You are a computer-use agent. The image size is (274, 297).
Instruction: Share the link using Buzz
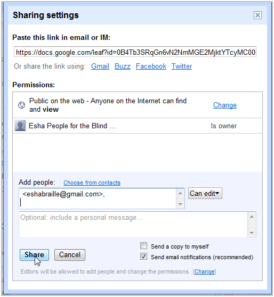tap(123, 67)
